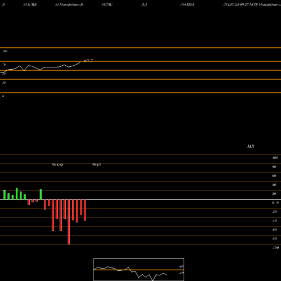Click the RSI value label 67.7
281x281 pixels.
point(88,61)
